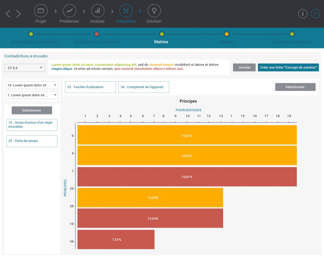Open the Solution lightbulb icon
Image resolution: width=324 pixels, height=257 pixels.
coord(154,11)
